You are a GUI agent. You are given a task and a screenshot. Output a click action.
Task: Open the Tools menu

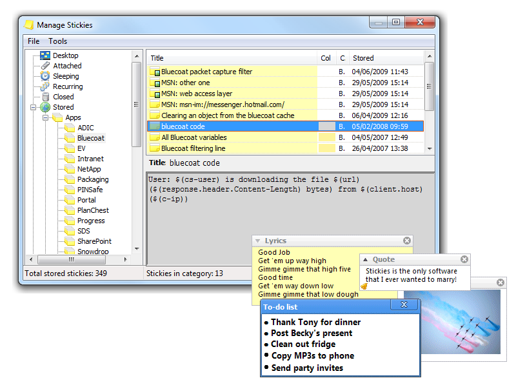(57, 41)
